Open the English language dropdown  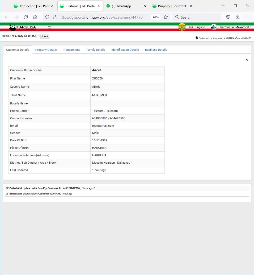tap(201, 27)
